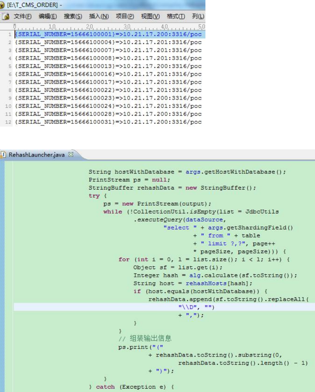Viewport: 315px width, 392px height.
Task: Click the '+ ")");' line
Action: point(161,371)
